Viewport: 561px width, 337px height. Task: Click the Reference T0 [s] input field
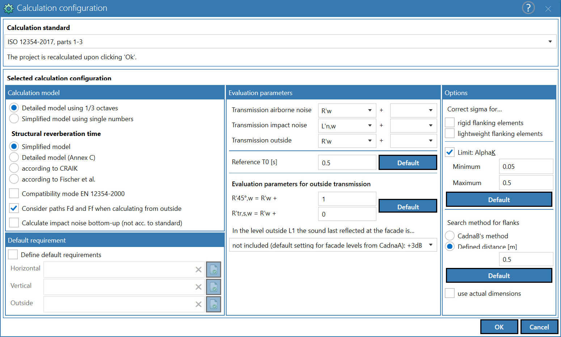tap(347, 162)
